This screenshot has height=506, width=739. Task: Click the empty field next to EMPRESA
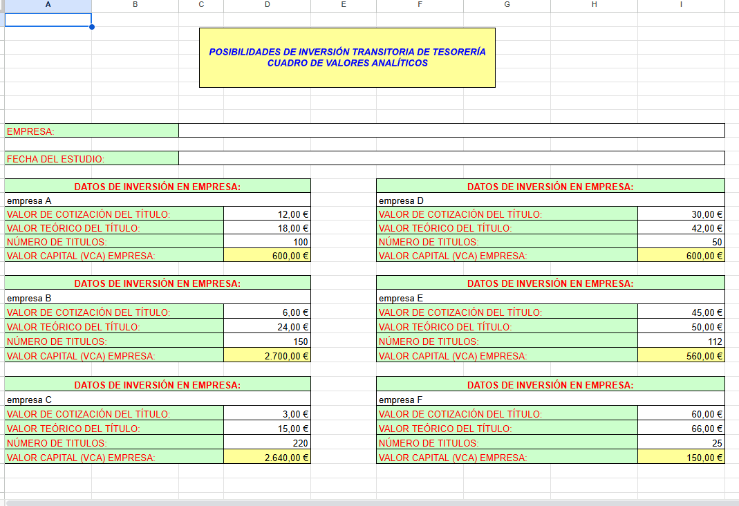point(451,131)
